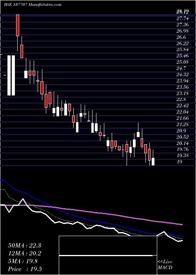Click the 22.42 price axis label
The width and height of the screenshot is (196, 275).
[183, 106]
